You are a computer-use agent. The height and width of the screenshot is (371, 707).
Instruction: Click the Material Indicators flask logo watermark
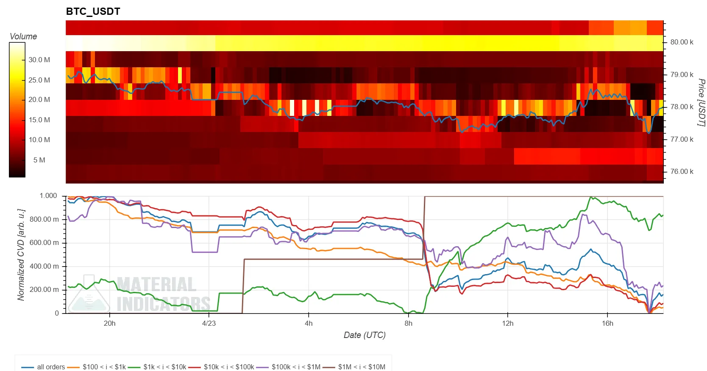click(x=89, y=294)
